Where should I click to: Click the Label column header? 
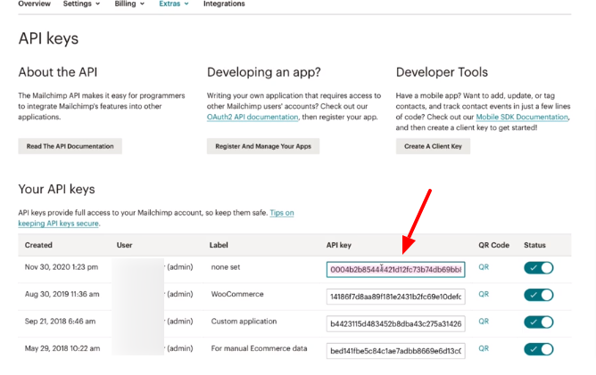click(x=219, y=245)
